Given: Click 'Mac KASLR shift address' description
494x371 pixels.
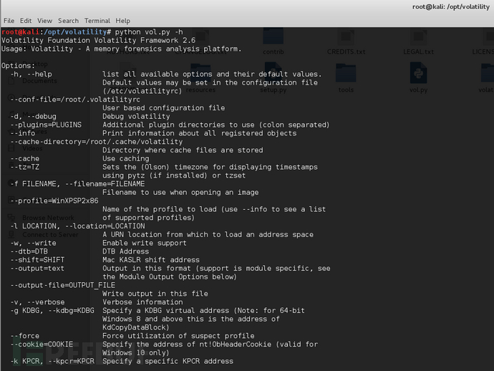Looking at the screenshot, I should pyautogui.click(x=151, y=260).
